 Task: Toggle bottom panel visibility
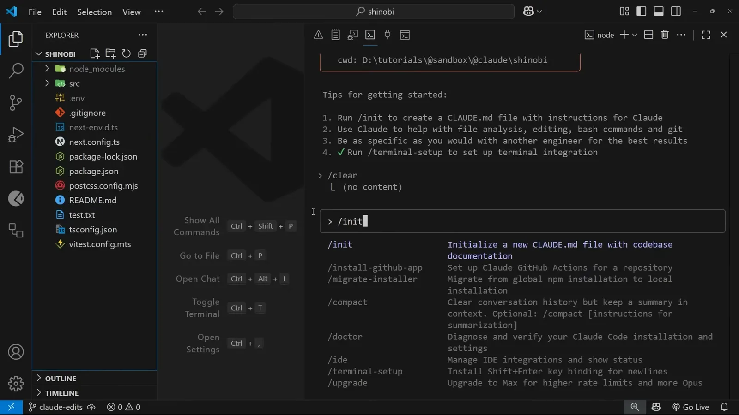659,12
